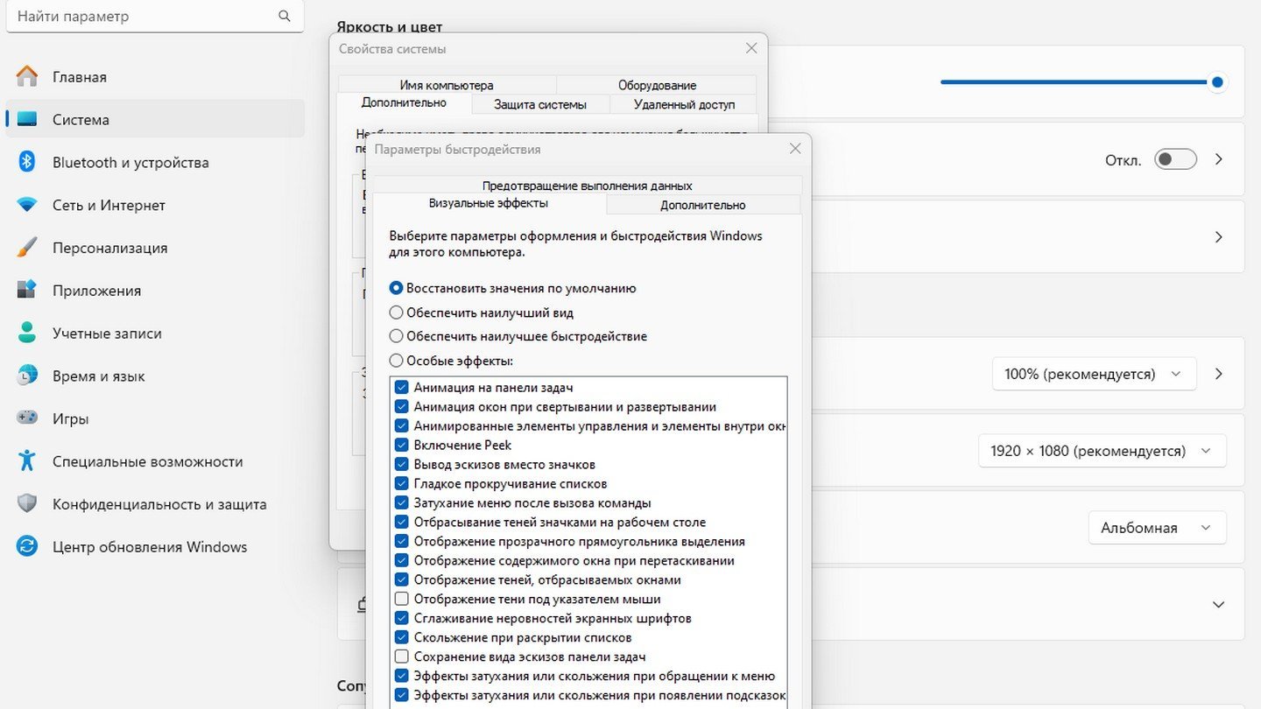Toggle Отбрасывание теней значками на рабочем столе
Viewport: 1261px width, 709px height.
click(x=402, y=523)
